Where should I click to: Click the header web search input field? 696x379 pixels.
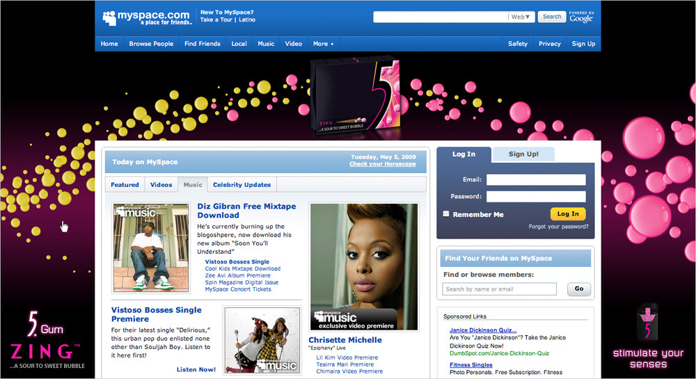tap(441, 17)
